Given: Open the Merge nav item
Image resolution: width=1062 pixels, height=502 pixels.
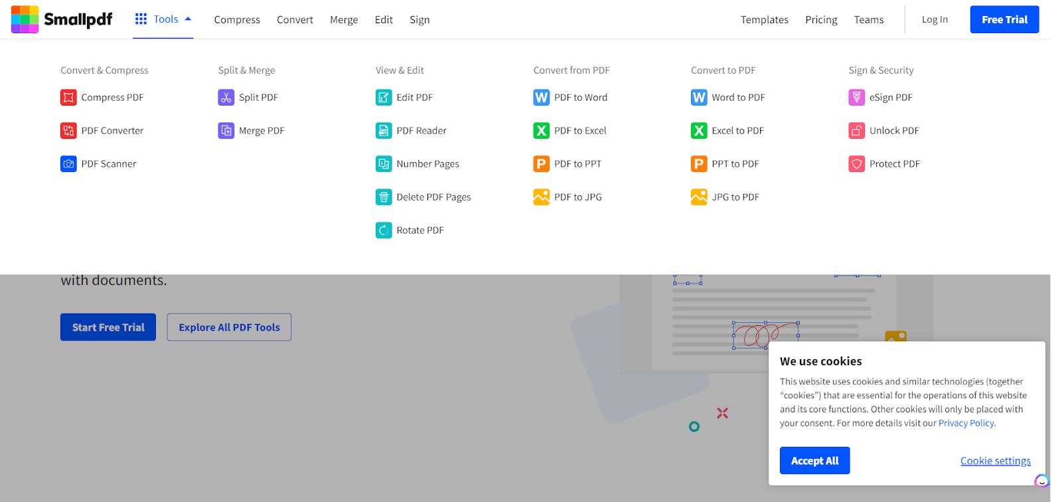Looking at the screenshot, I should tap(344, 20).
